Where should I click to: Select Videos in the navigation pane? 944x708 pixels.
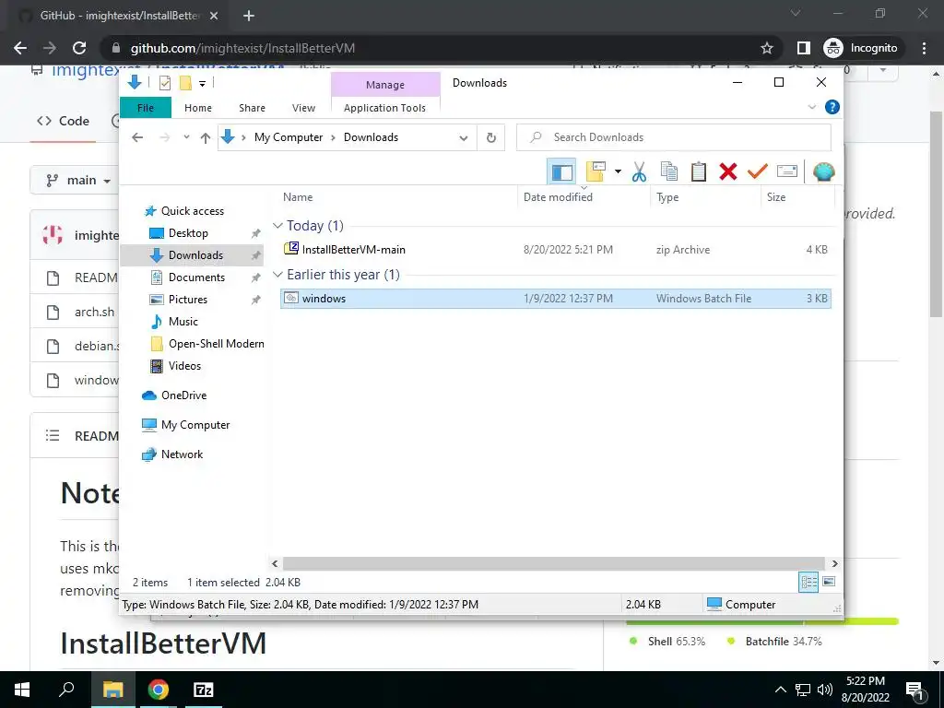pos(184,365)
